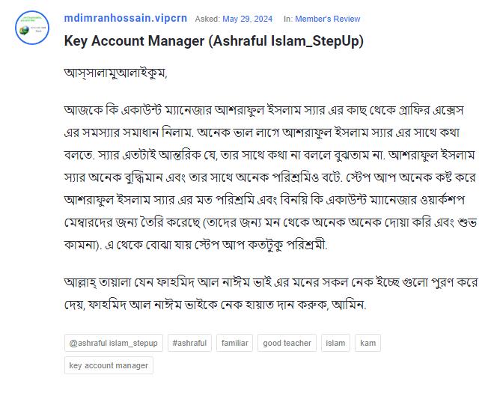Click the islam tag
494x393 pixels.
point(335,343)
